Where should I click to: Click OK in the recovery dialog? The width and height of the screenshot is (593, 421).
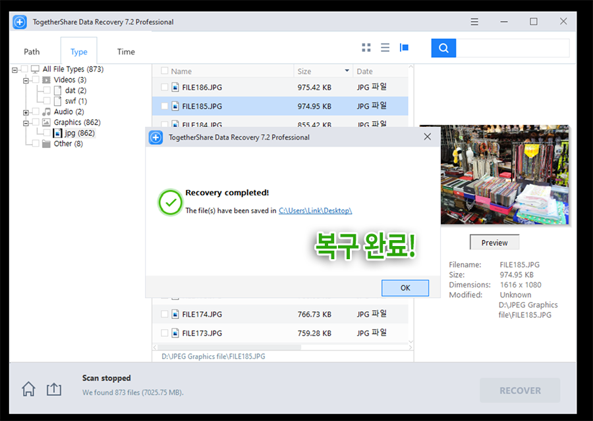[405, 287]
